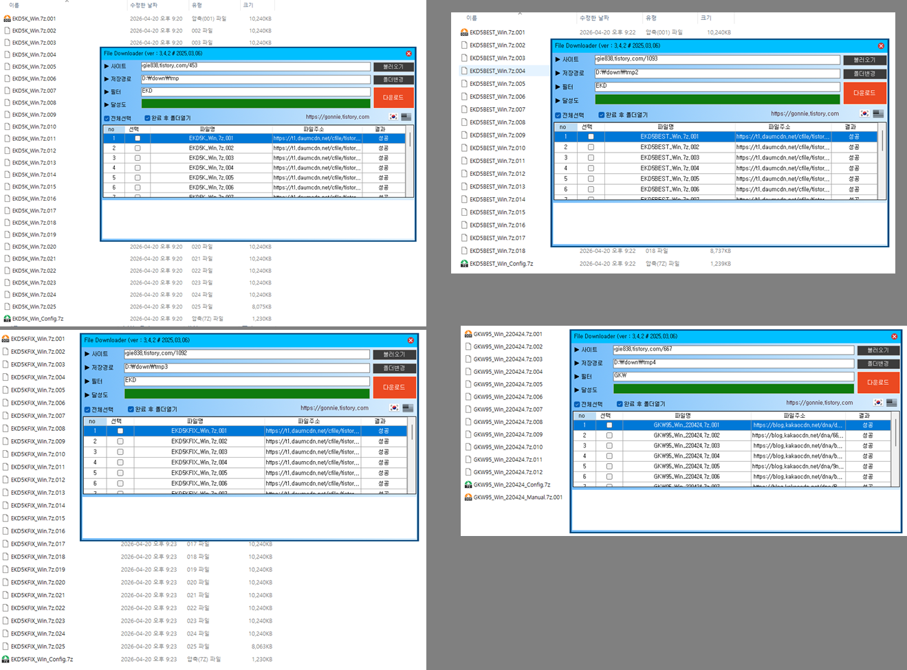Click the file icon of EKD5BEST_Win.7z.009

(464, 135)
